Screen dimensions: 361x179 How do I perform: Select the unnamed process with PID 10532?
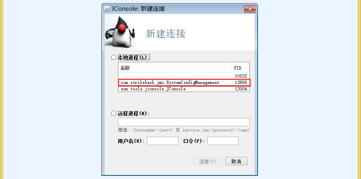pyautogui.click(x=184, y=76)
